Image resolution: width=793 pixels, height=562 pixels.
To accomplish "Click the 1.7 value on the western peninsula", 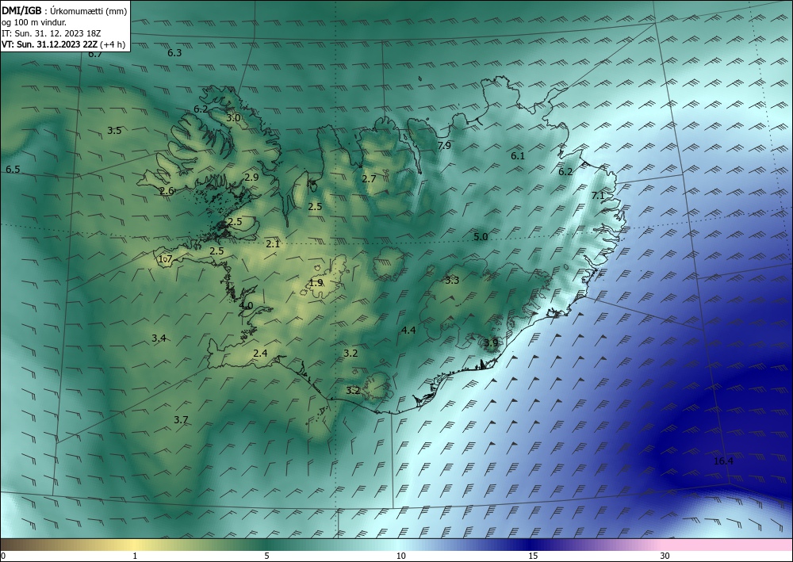I will coord(166,259).
